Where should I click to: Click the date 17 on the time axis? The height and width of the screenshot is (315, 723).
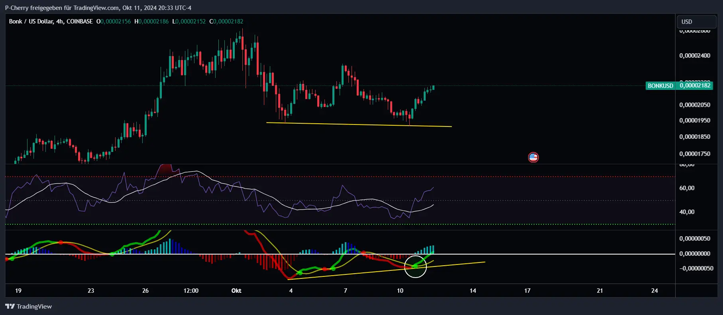[527, 291]
